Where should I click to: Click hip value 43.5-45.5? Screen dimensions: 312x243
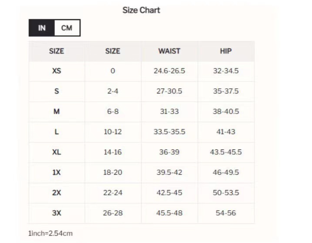click(226, 152)
